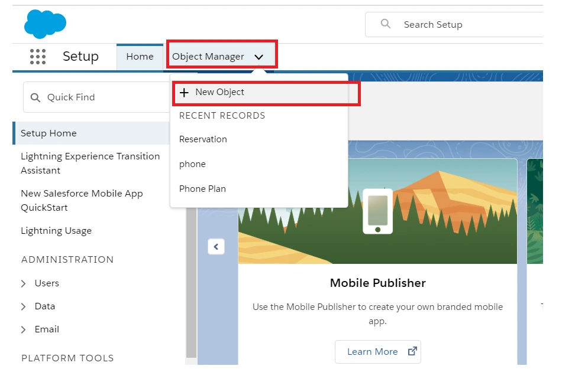The image size is (588, 379).
Task: Open the Phone Plan recent record
Action: [x=202, y=188]
